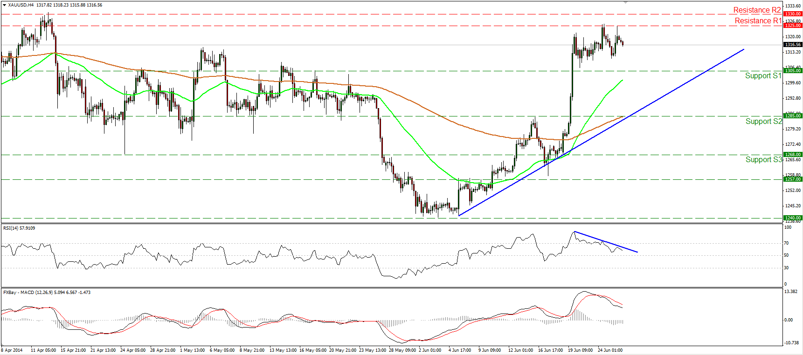Image resolution: width=803 pixels, height=355 pixels.
Task: Select the FXBay MACD (12,26,9) indicator label
Action: [47, 292]
